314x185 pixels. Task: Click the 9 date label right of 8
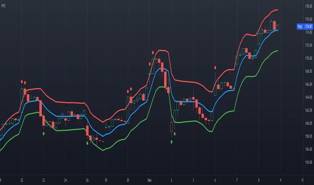(281, 180)
